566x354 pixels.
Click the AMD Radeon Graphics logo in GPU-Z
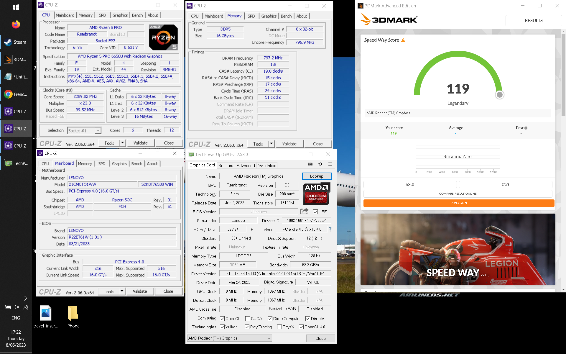point(316,193)
